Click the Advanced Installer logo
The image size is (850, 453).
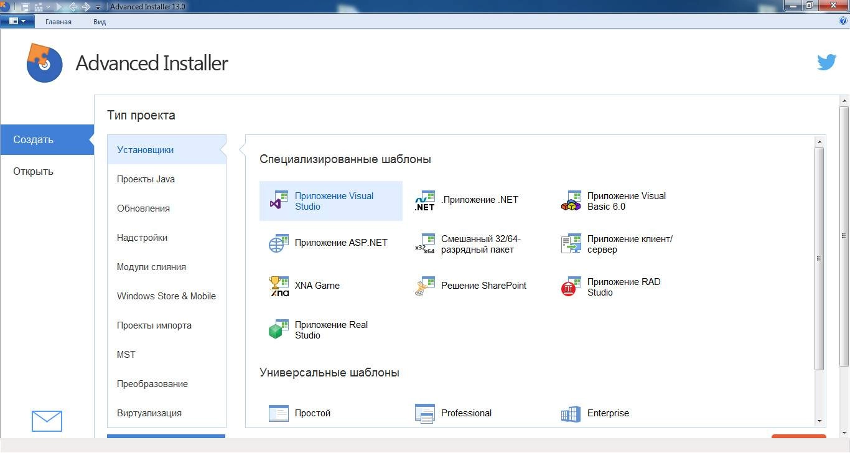pyautogui.click(x=44, y=62)
